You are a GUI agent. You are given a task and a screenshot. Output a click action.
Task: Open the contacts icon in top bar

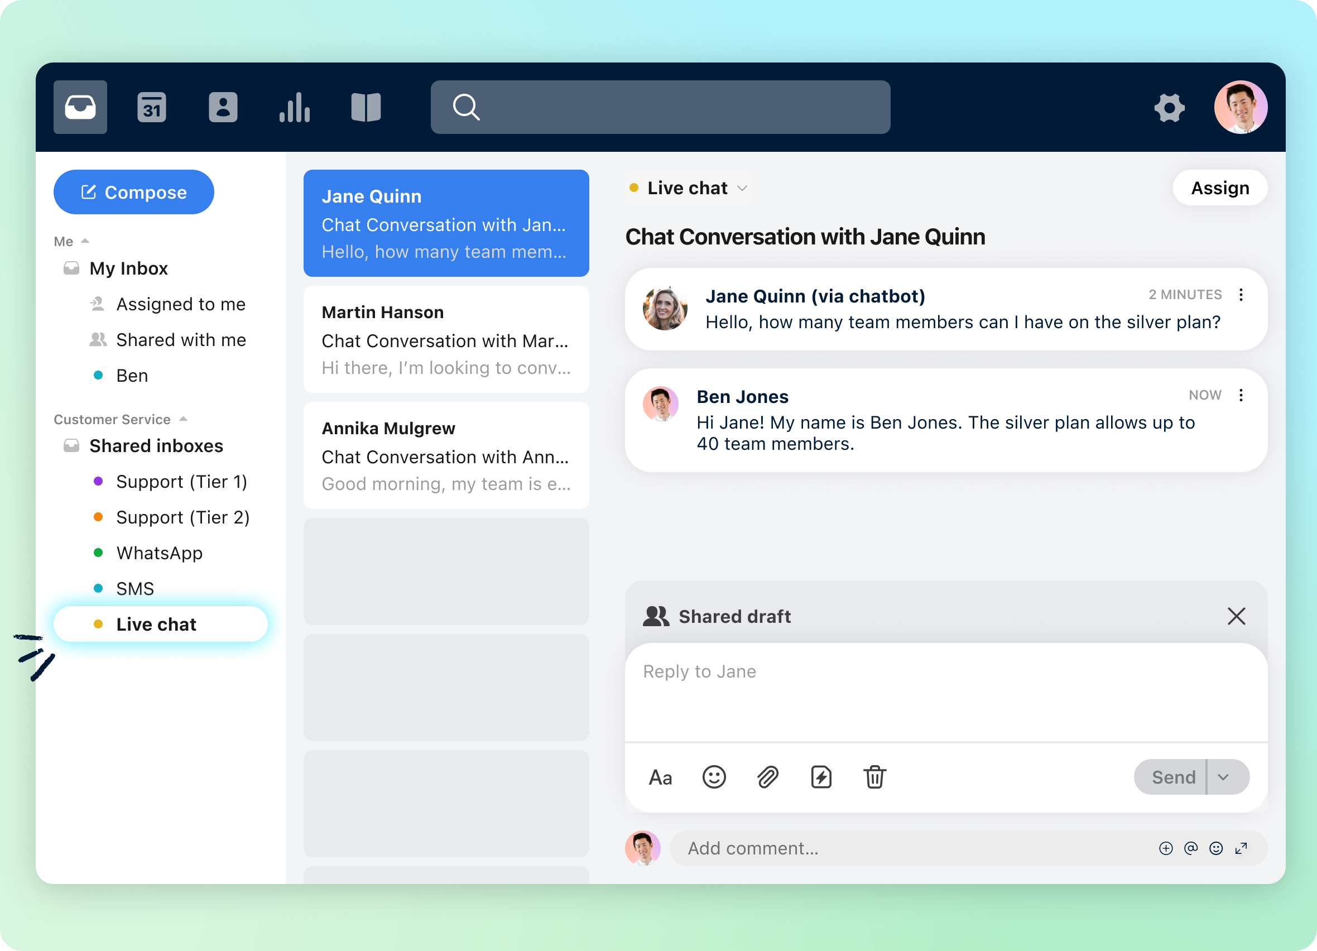point(223,107)
